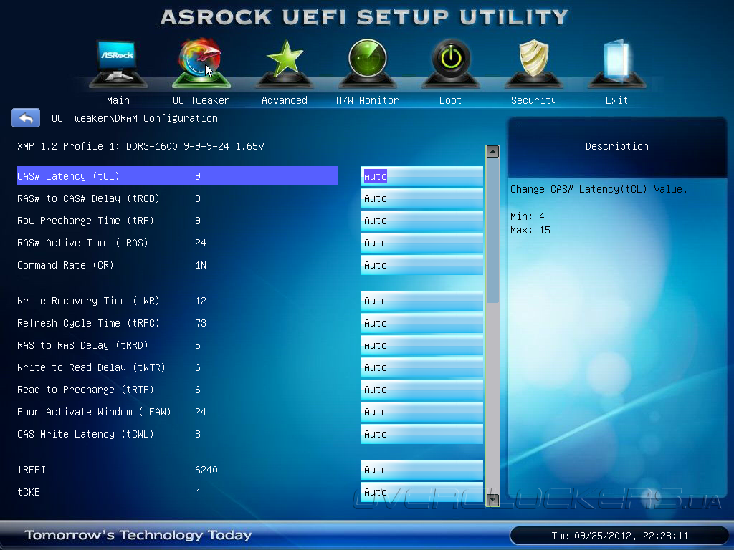Switch to the Boot tab label
Viewport: 734px width, 550px height.
pyautogui.click(x=450, y=100)
